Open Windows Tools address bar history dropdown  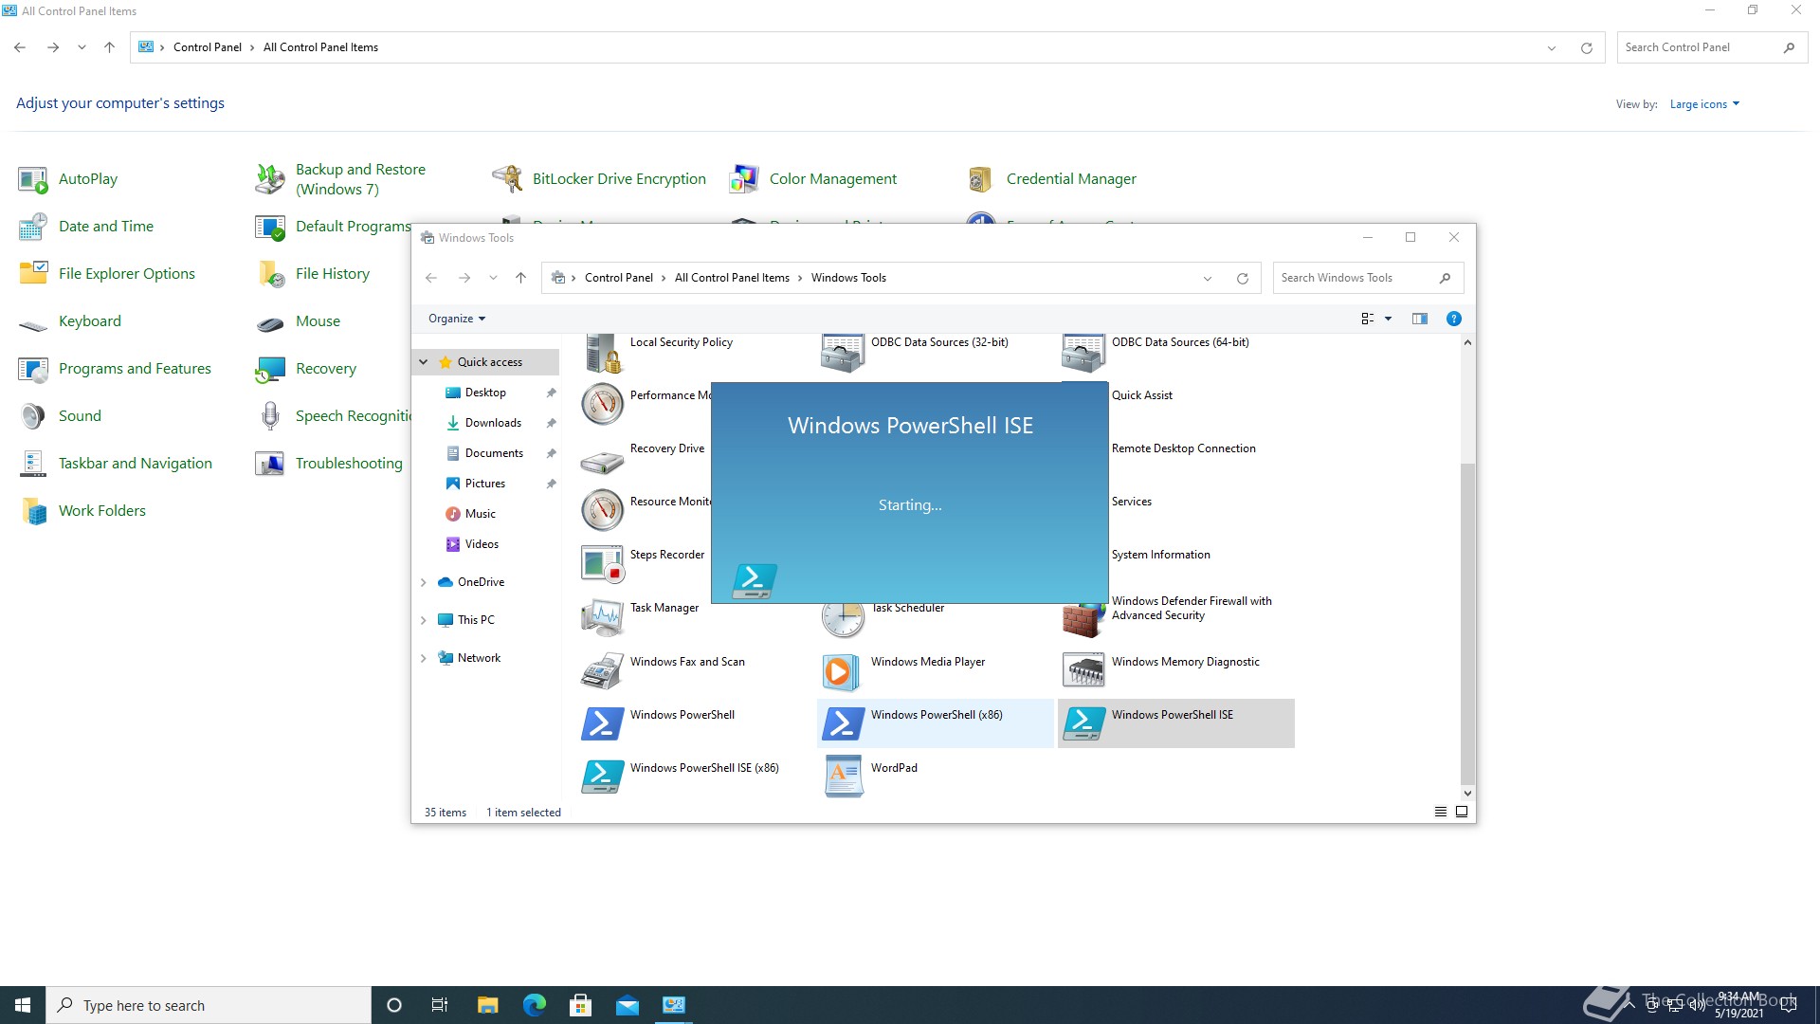click(1207, 278)
